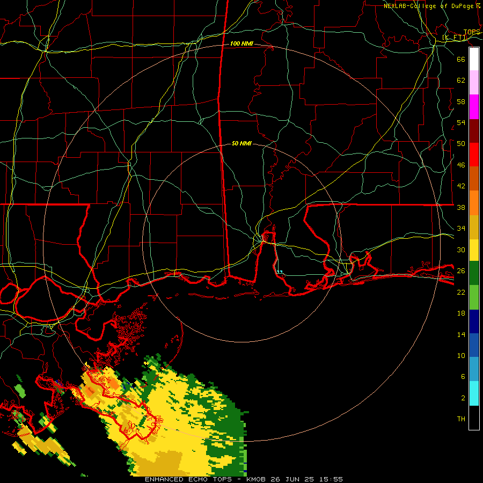Click the "NEXLAB-College of DuPage" credit text
The height and width of the screenshot is (483, 483).
pos(428,6)
